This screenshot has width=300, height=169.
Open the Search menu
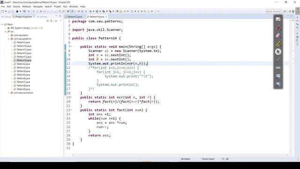pos(48,7)
